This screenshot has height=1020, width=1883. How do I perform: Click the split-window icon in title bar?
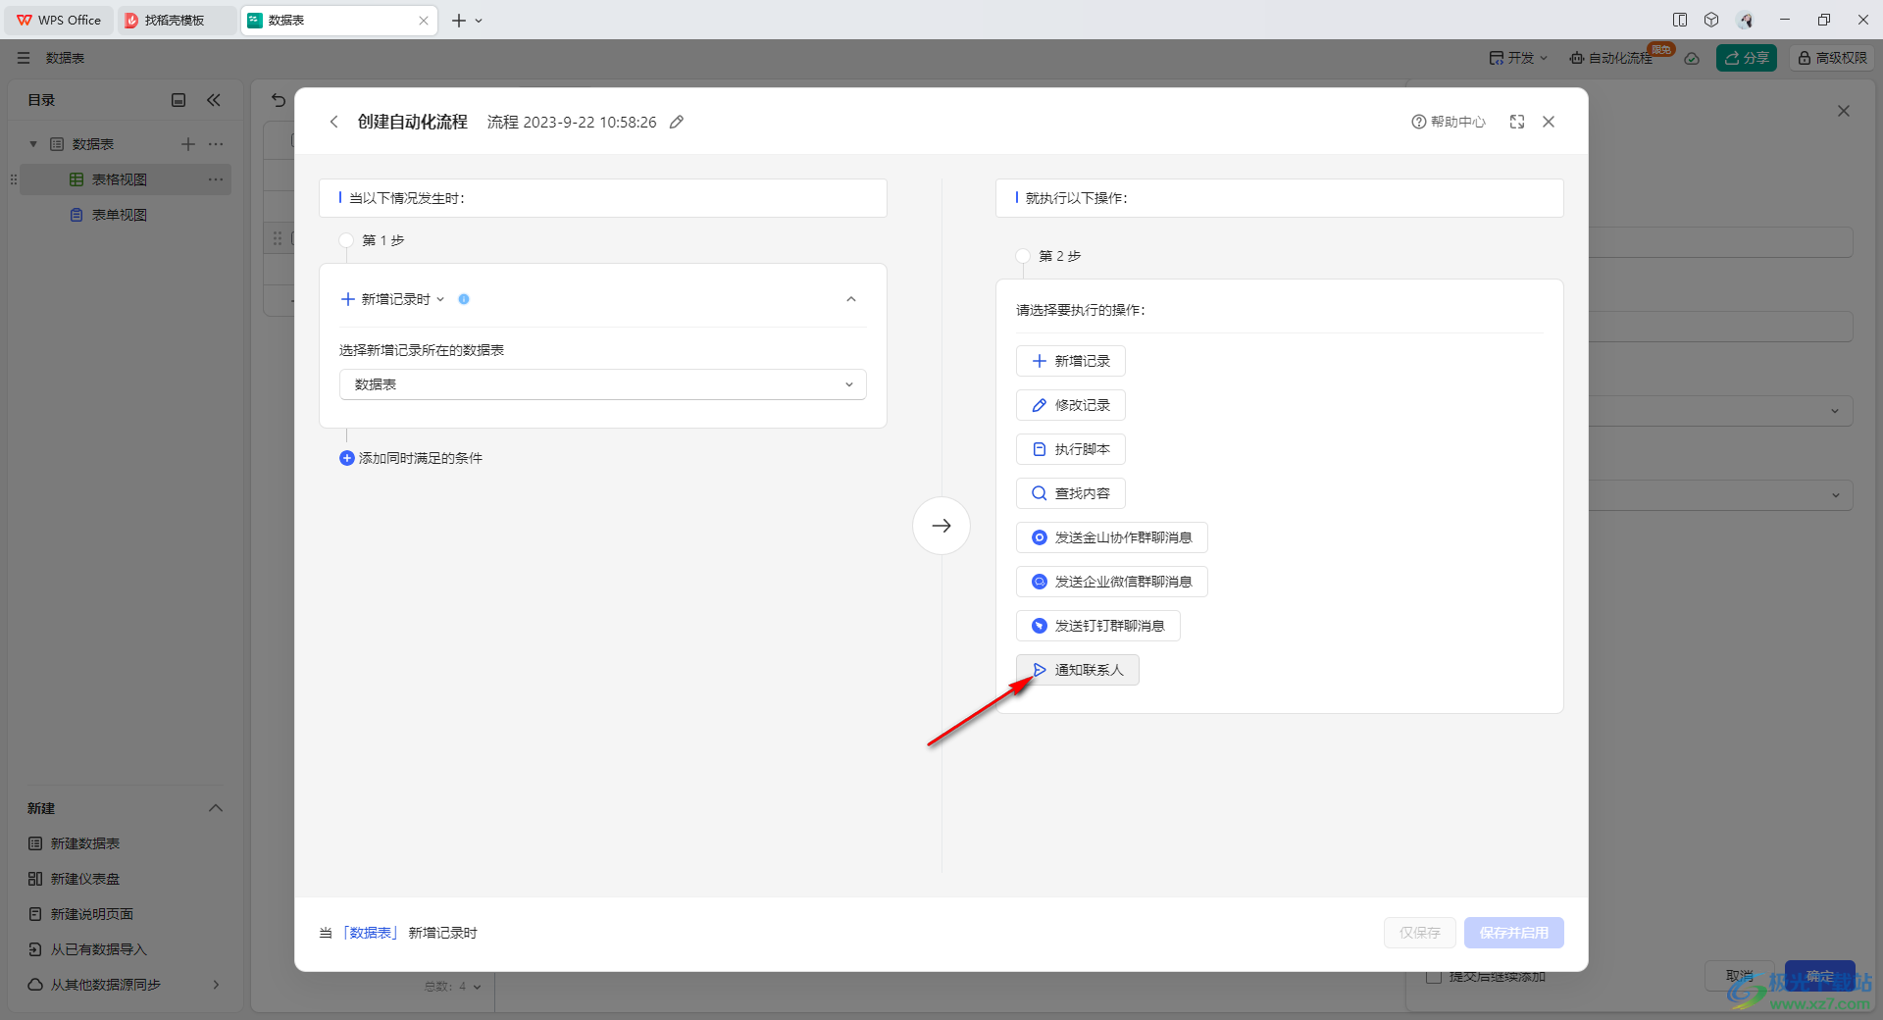[x=1680, y=20]
